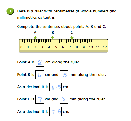Click the number 0 on the ruler

pyautogui.click(x=21, y=47)
